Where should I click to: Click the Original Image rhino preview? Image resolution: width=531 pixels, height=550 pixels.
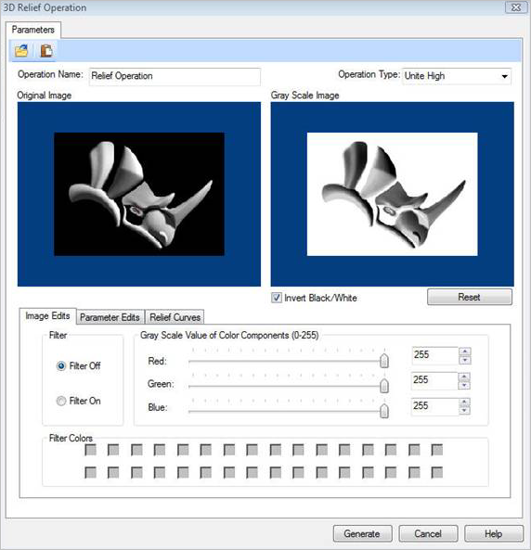pyautogui.click(x=139, y=194)
